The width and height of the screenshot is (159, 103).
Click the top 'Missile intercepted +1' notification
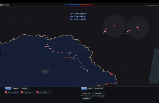[x=79, y=13]
